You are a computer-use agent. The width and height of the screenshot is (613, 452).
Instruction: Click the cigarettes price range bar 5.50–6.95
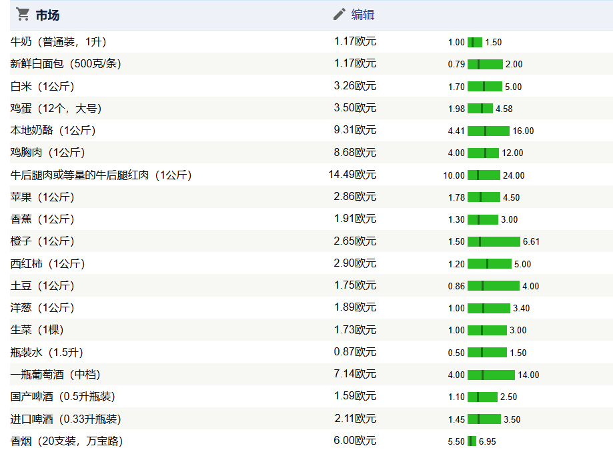472,441
